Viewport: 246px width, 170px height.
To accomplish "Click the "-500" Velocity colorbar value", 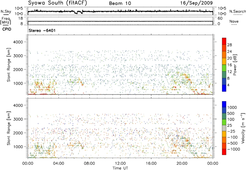I will [232, 143].
